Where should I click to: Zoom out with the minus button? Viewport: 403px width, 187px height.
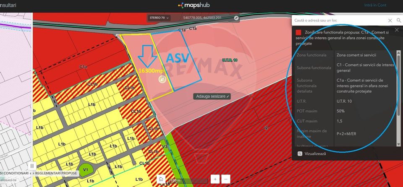[x=226, y=179]
